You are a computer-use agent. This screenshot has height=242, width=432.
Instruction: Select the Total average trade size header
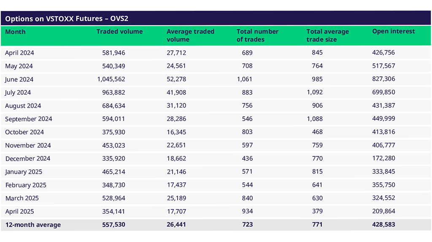327,35
